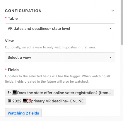Click the vertical scrollbar thumb
Screen dimensions: 123x121
click(x=122, y=22)
